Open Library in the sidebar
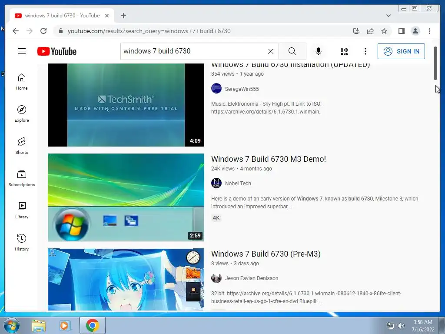Viewport: 445px width, 334px height. (22, 210)
